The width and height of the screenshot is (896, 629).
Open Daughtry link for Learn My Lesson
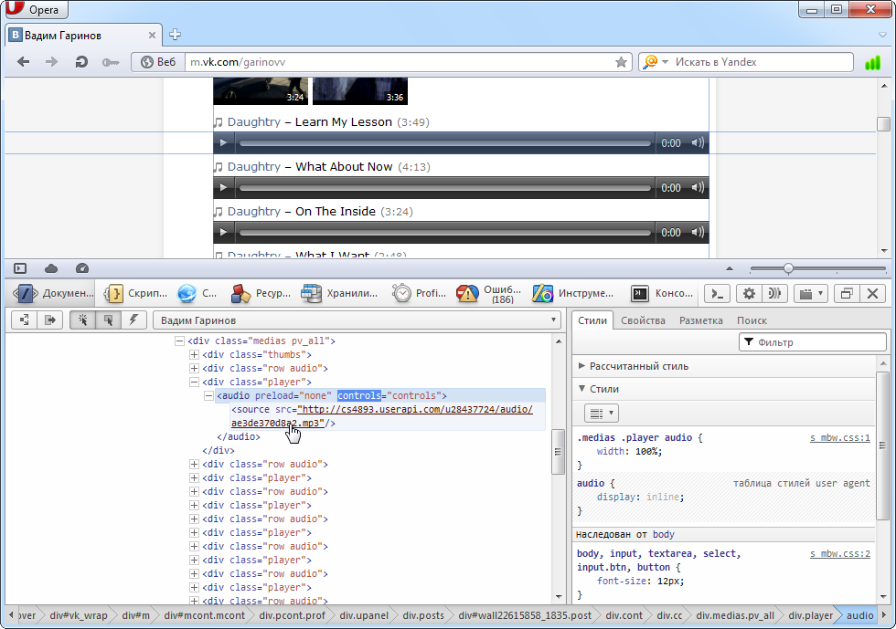pos(254,121)
